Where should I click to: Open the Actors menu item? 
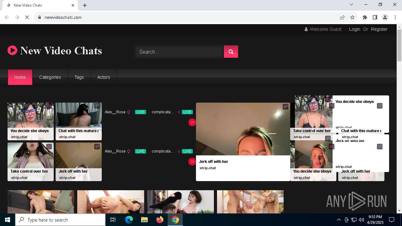point(104,77)
